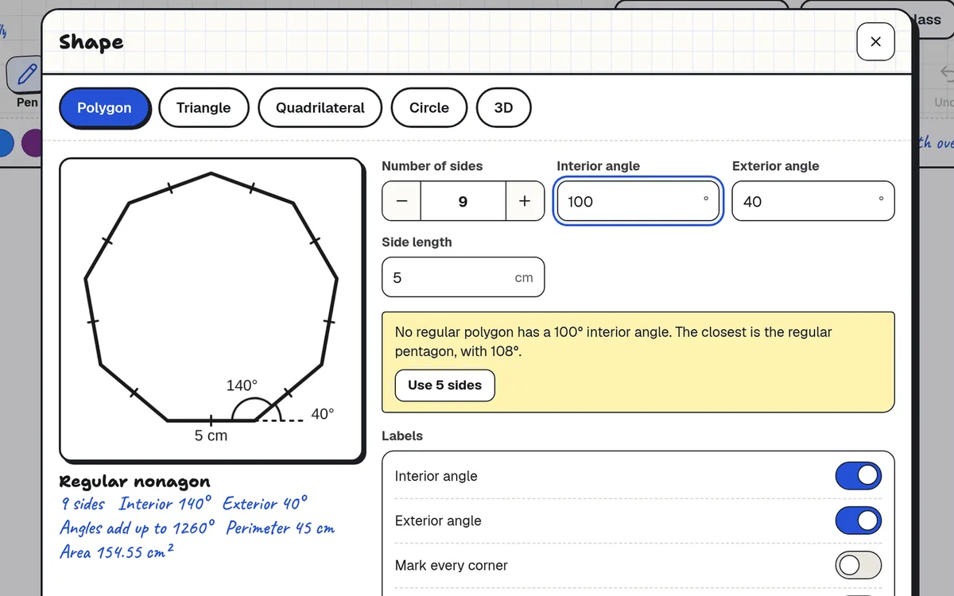The image size is (954, 596).
Task: Select the Circle tab
Action: (429, 107)
